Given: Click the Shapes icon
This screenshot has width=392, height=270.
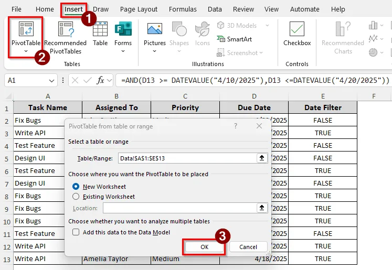Looking at the screenshot, I should point(179,29).
